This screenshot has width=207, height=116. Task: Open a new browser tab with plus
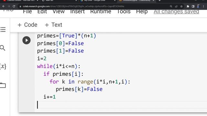tap(159, 1)
